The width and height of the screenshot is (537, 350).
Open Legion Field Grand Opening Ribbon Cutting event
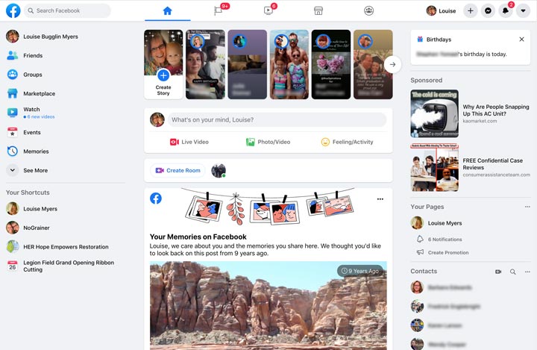[60, 266]
